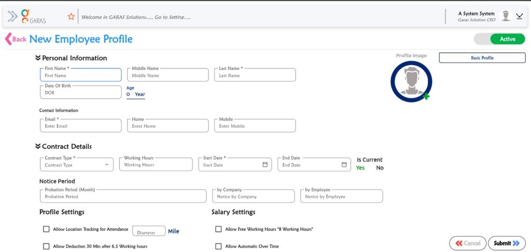Check Allow Free Working Hours option
This screenshot has width=531, height=252.
click(x=218, y=229)
